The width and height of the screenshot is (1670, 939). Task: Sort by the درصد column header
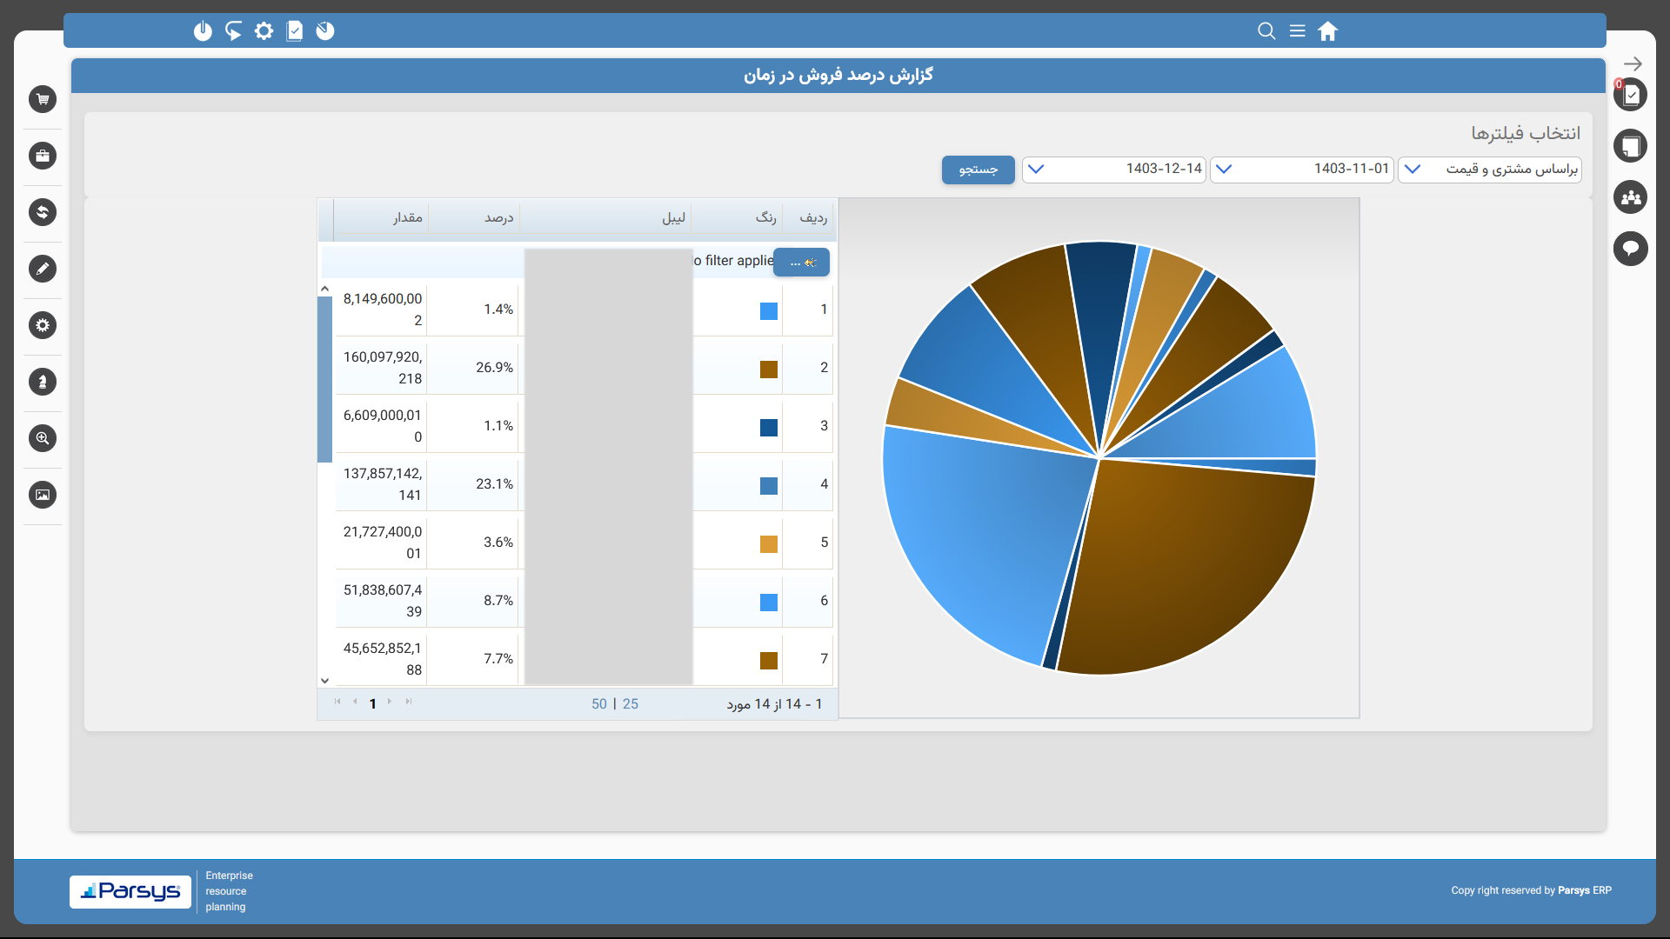point(498,218)
